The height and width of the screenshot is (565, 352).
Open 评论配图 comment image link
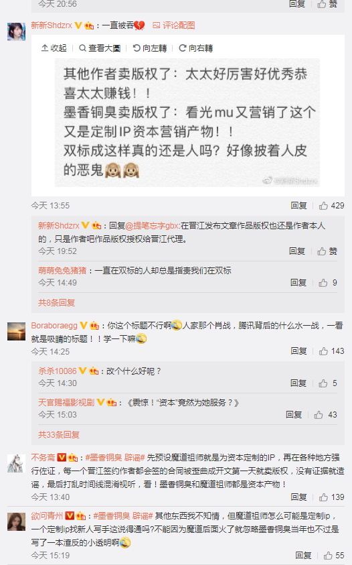pos(173,25)
